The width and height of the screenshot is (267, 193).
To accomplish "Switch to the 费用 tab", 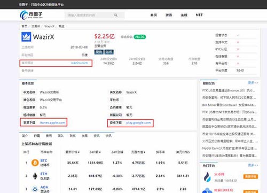I will pos(49,136).
